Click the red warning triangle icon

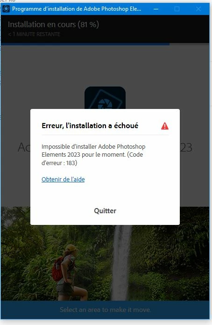(x=165, y=126)
